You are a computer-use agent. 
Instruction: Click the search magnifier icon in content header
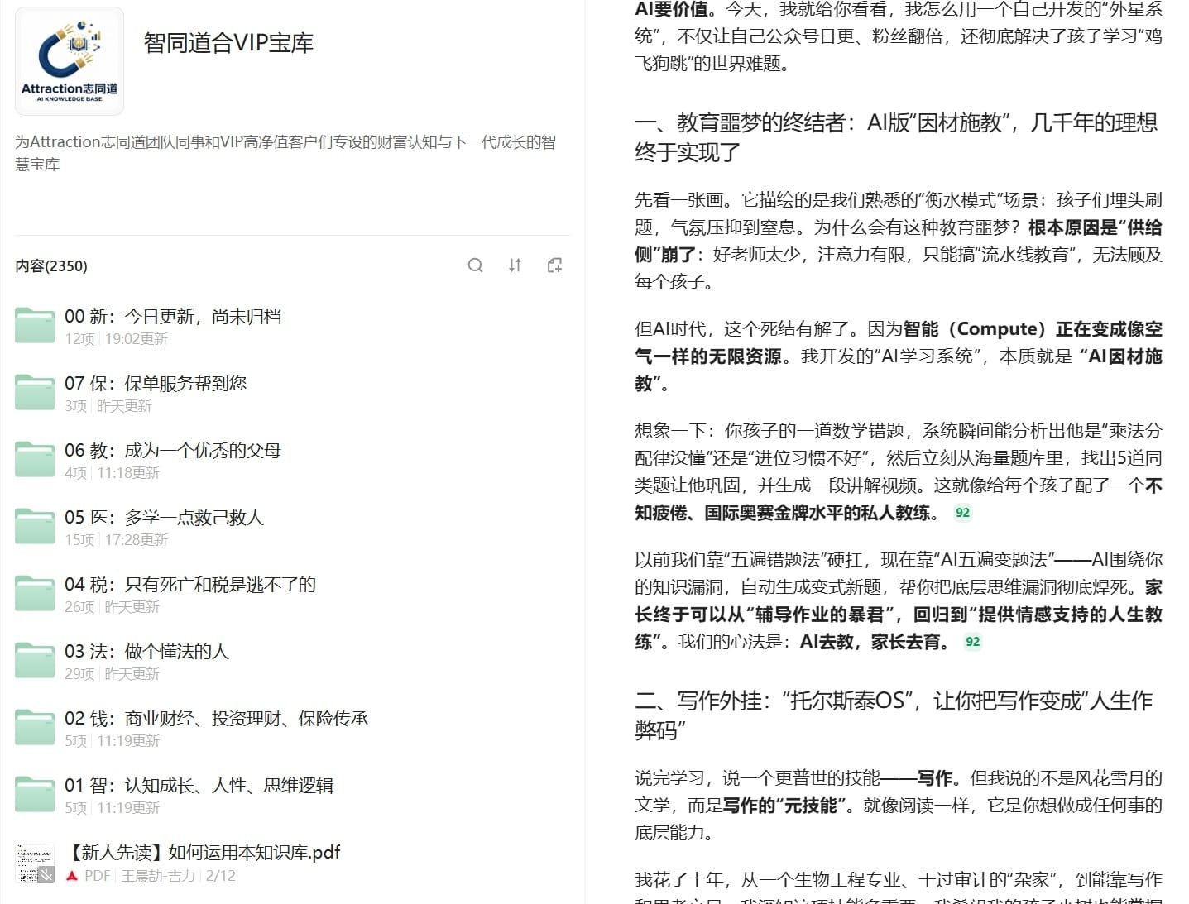(x=475, y=265)
